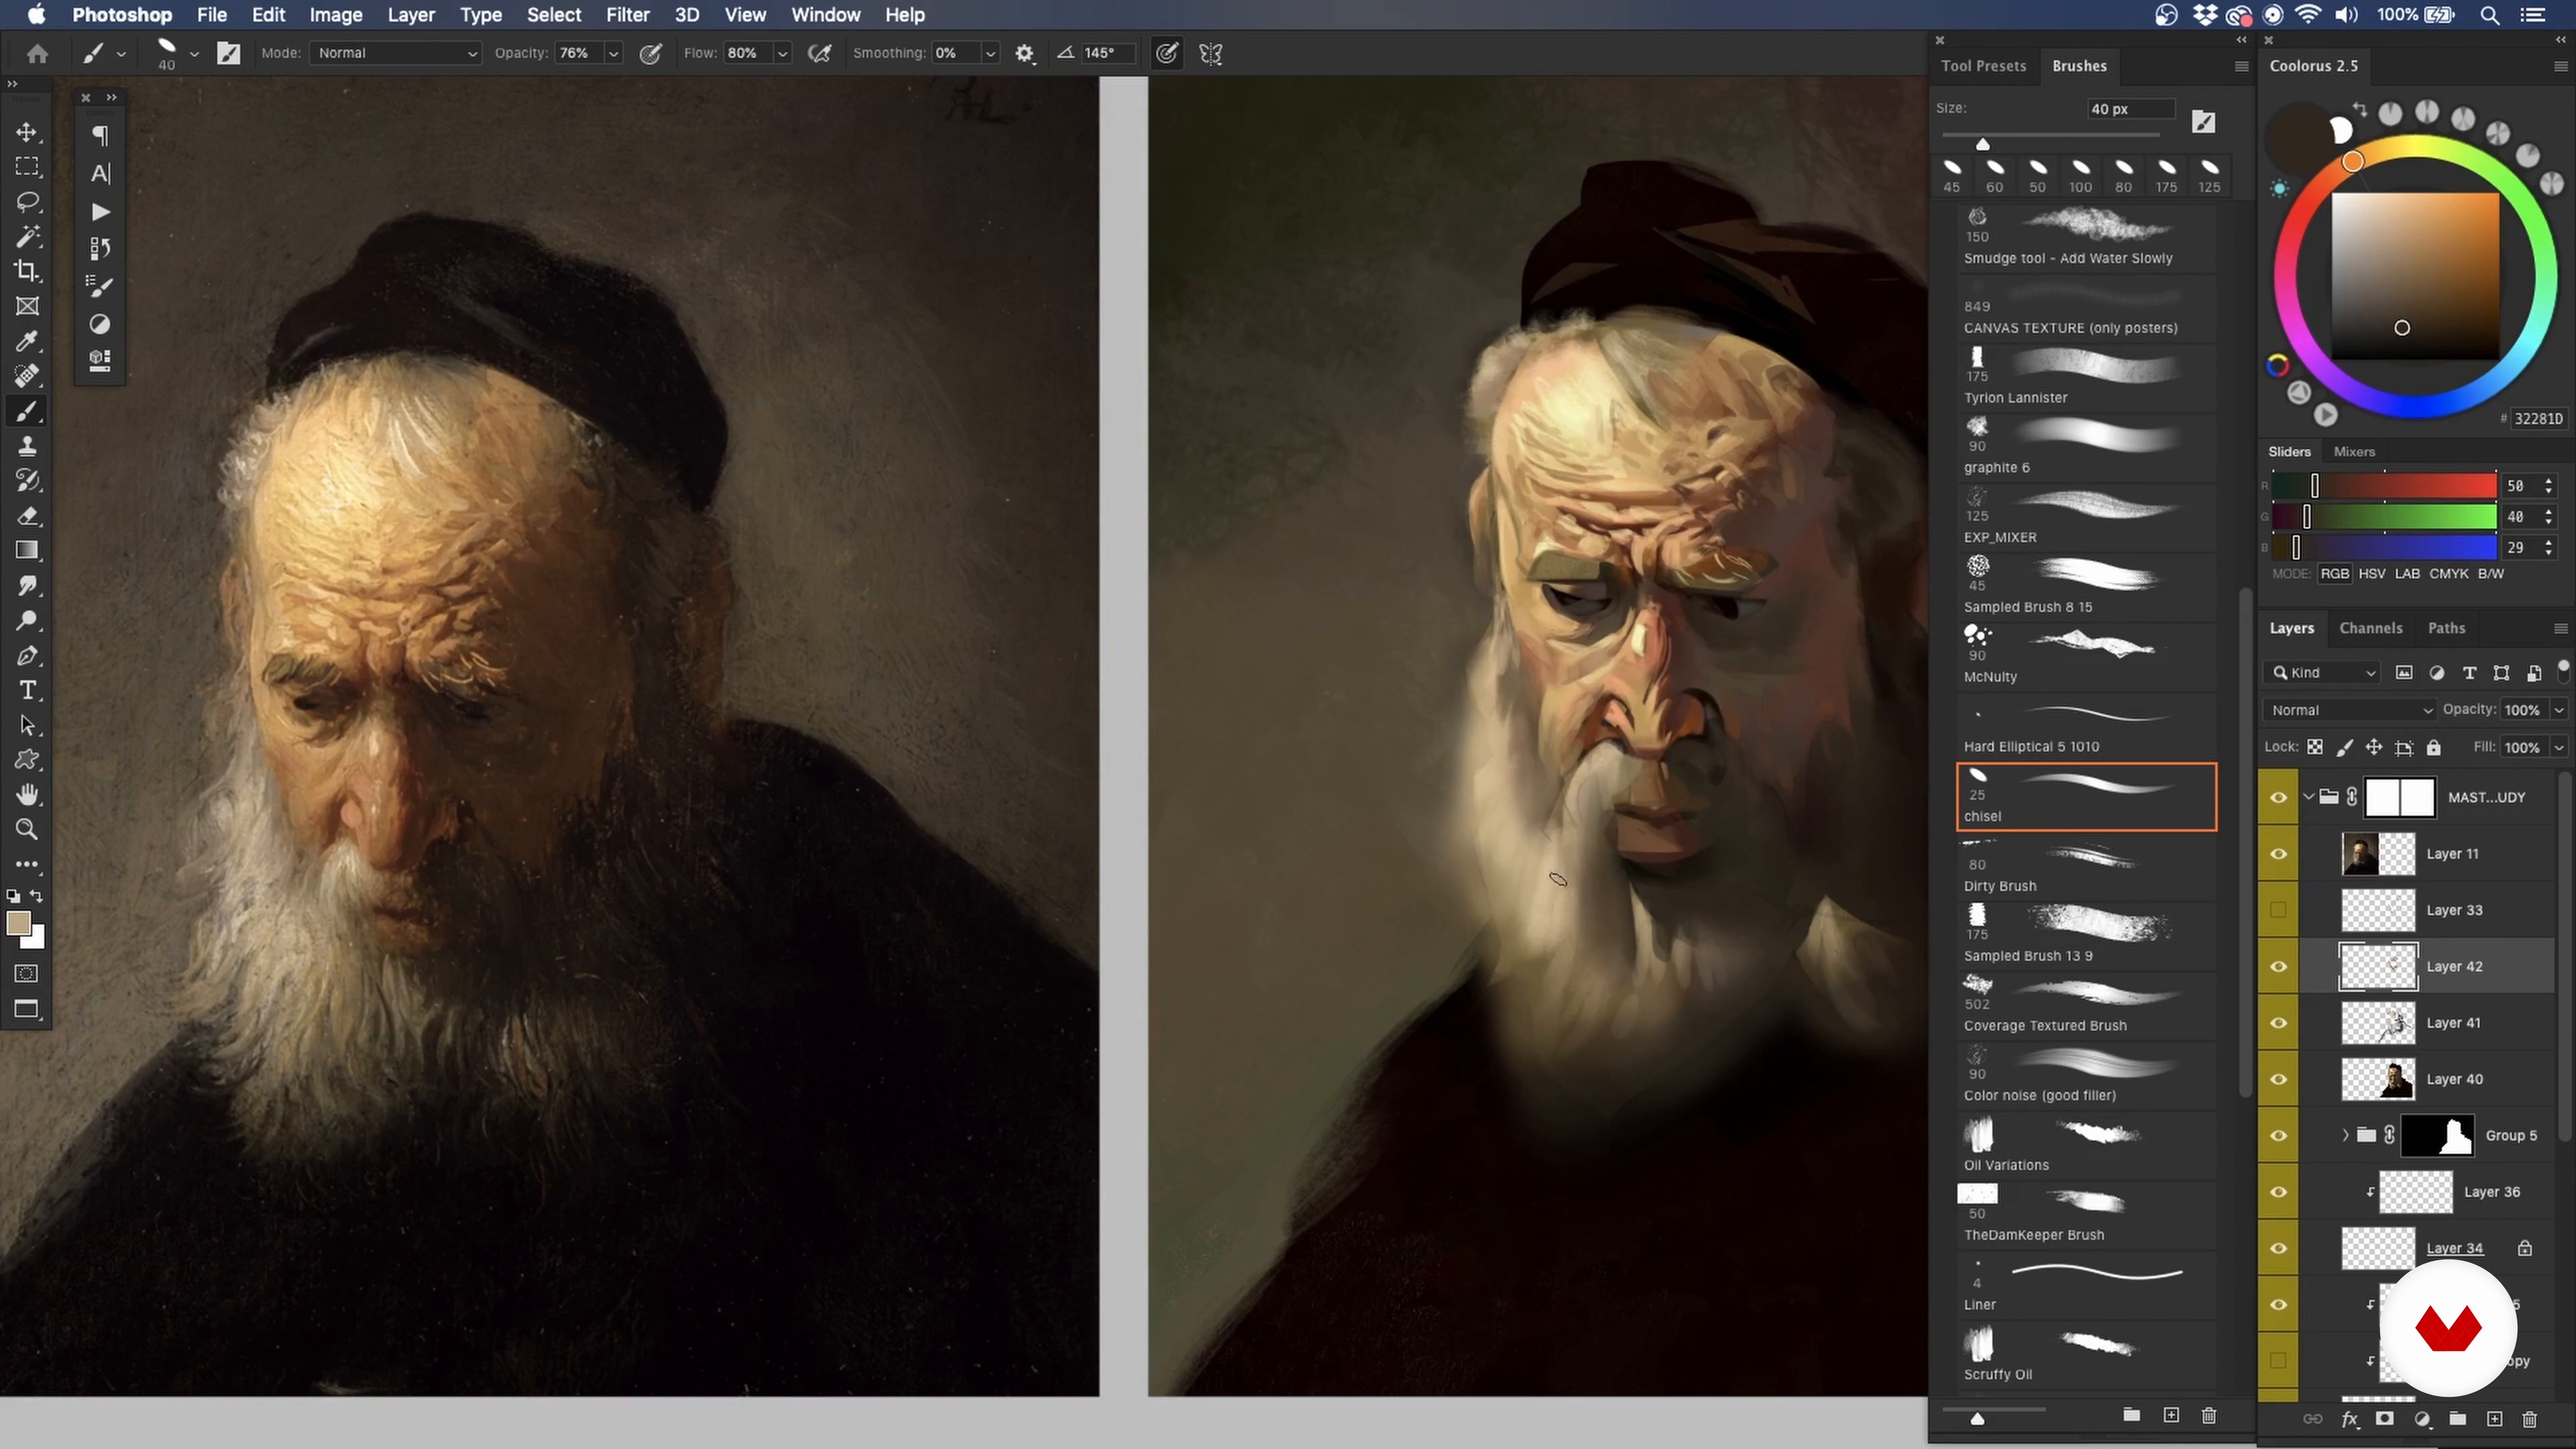Select Layer 41 thumbnail
Screen dimensions: 2576x1449
pyautogui.click(x=2378, y=1023)
